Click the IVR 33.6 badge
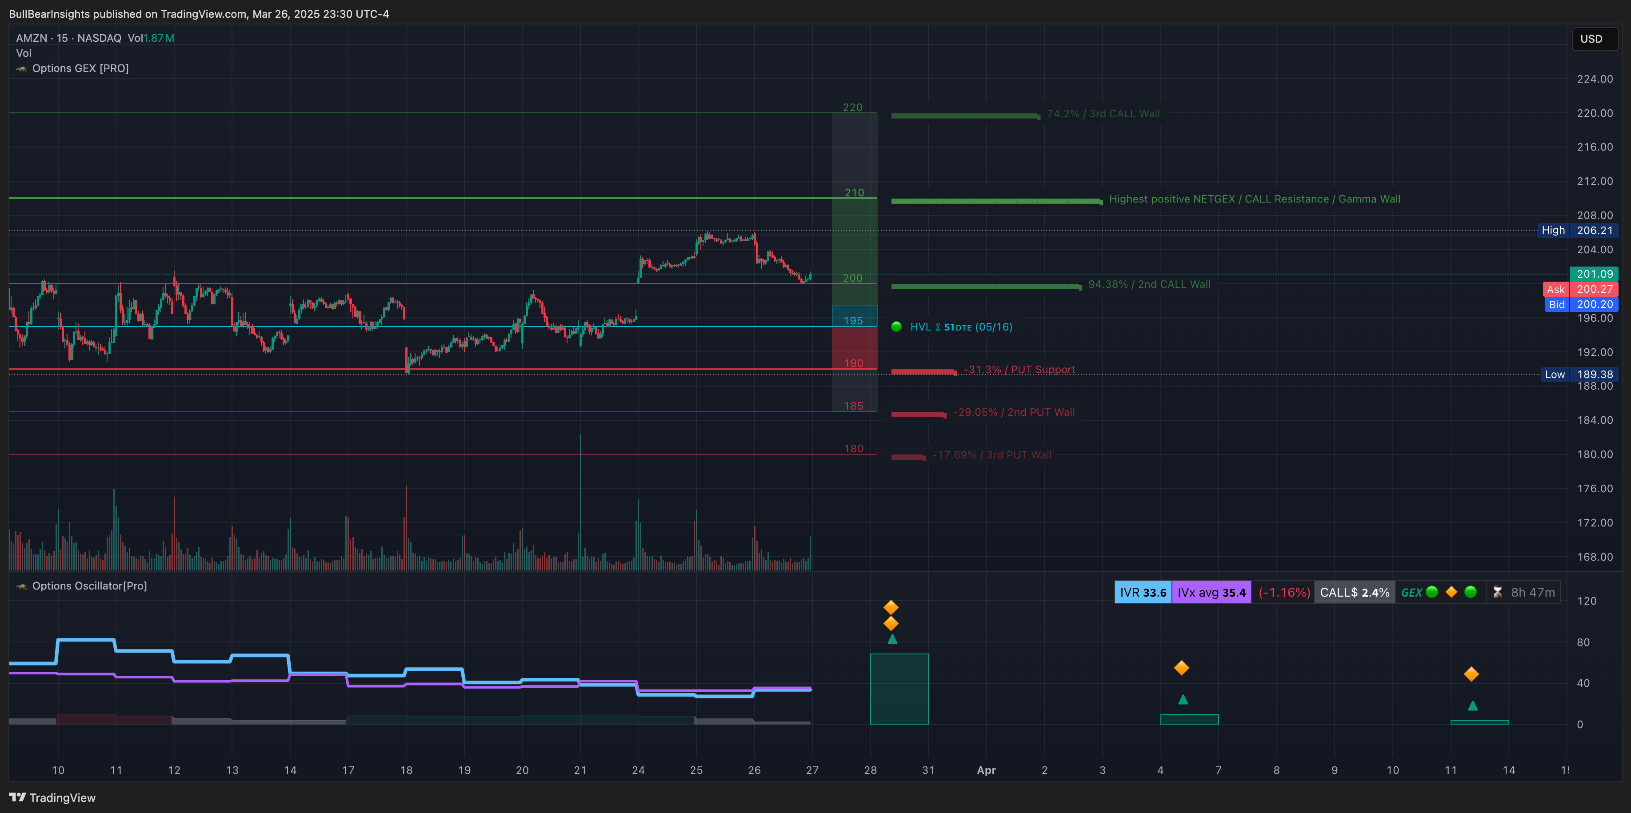Image resolution: width=1631 pixels, height=813 pixels. click(1143, 592)
